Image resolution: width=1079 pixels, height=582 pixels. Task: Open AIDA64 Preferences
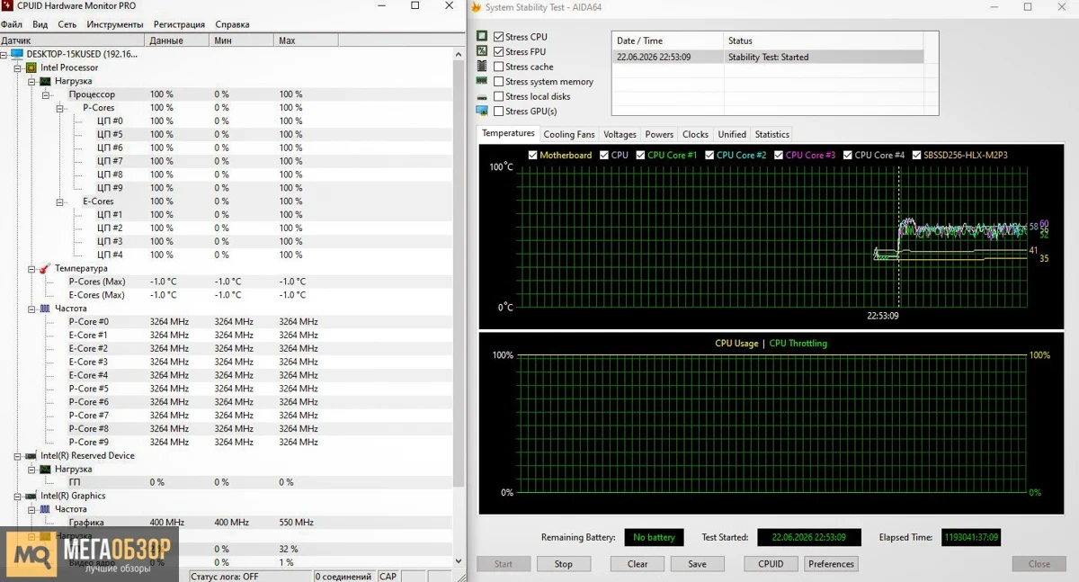click(831, 564)
